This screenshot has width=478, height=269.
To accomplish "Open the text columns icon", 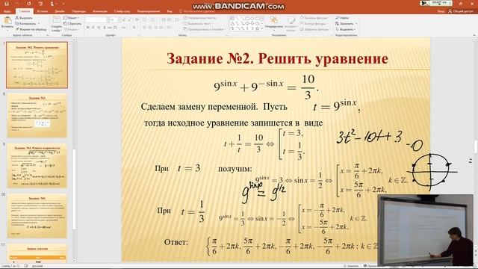I will pyautogui.click(x=170, y=28).
